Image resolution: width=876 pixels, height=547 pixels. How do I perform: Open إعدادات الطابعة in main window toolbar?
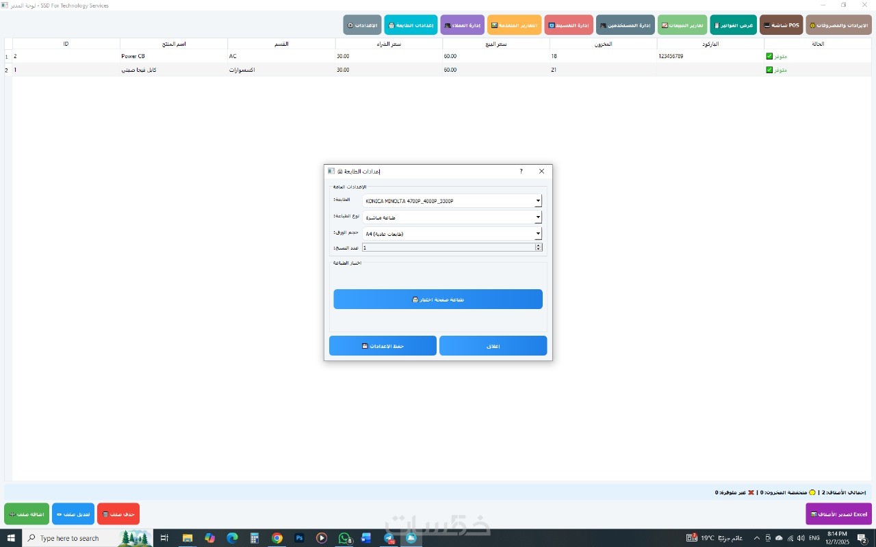(x=411, y=25)
